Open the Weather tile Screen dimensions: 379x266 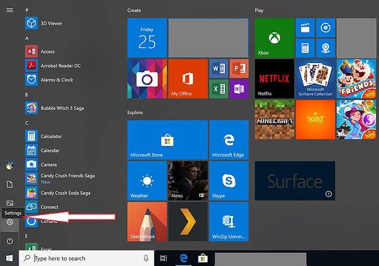(x=147, y=181)
